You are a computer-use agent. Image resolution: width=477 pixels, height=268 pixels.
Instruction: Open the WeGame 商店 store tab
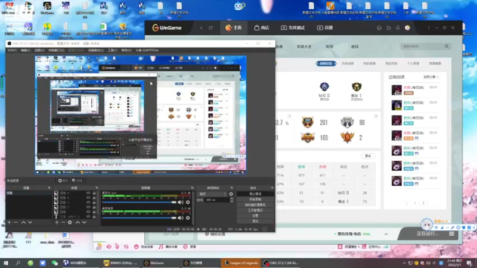click(x=261, y=27)
